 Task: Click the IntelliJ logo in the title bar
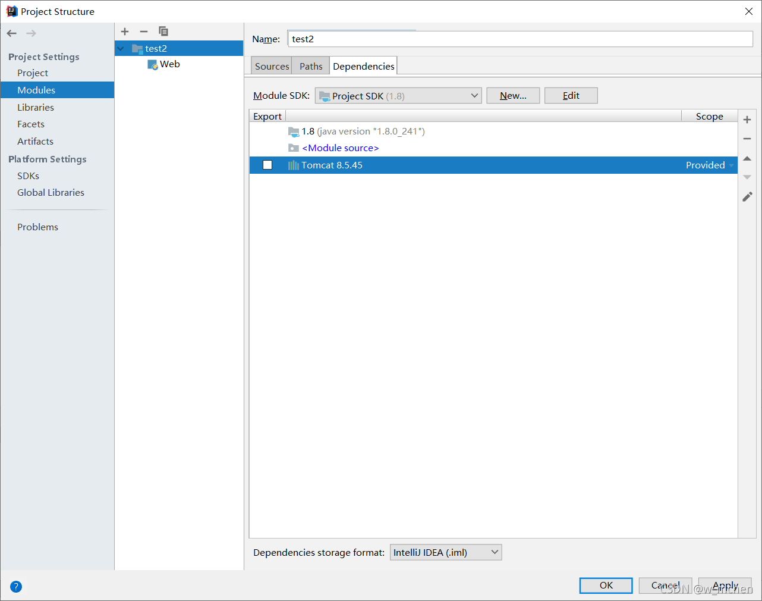(x=12, y=11)
